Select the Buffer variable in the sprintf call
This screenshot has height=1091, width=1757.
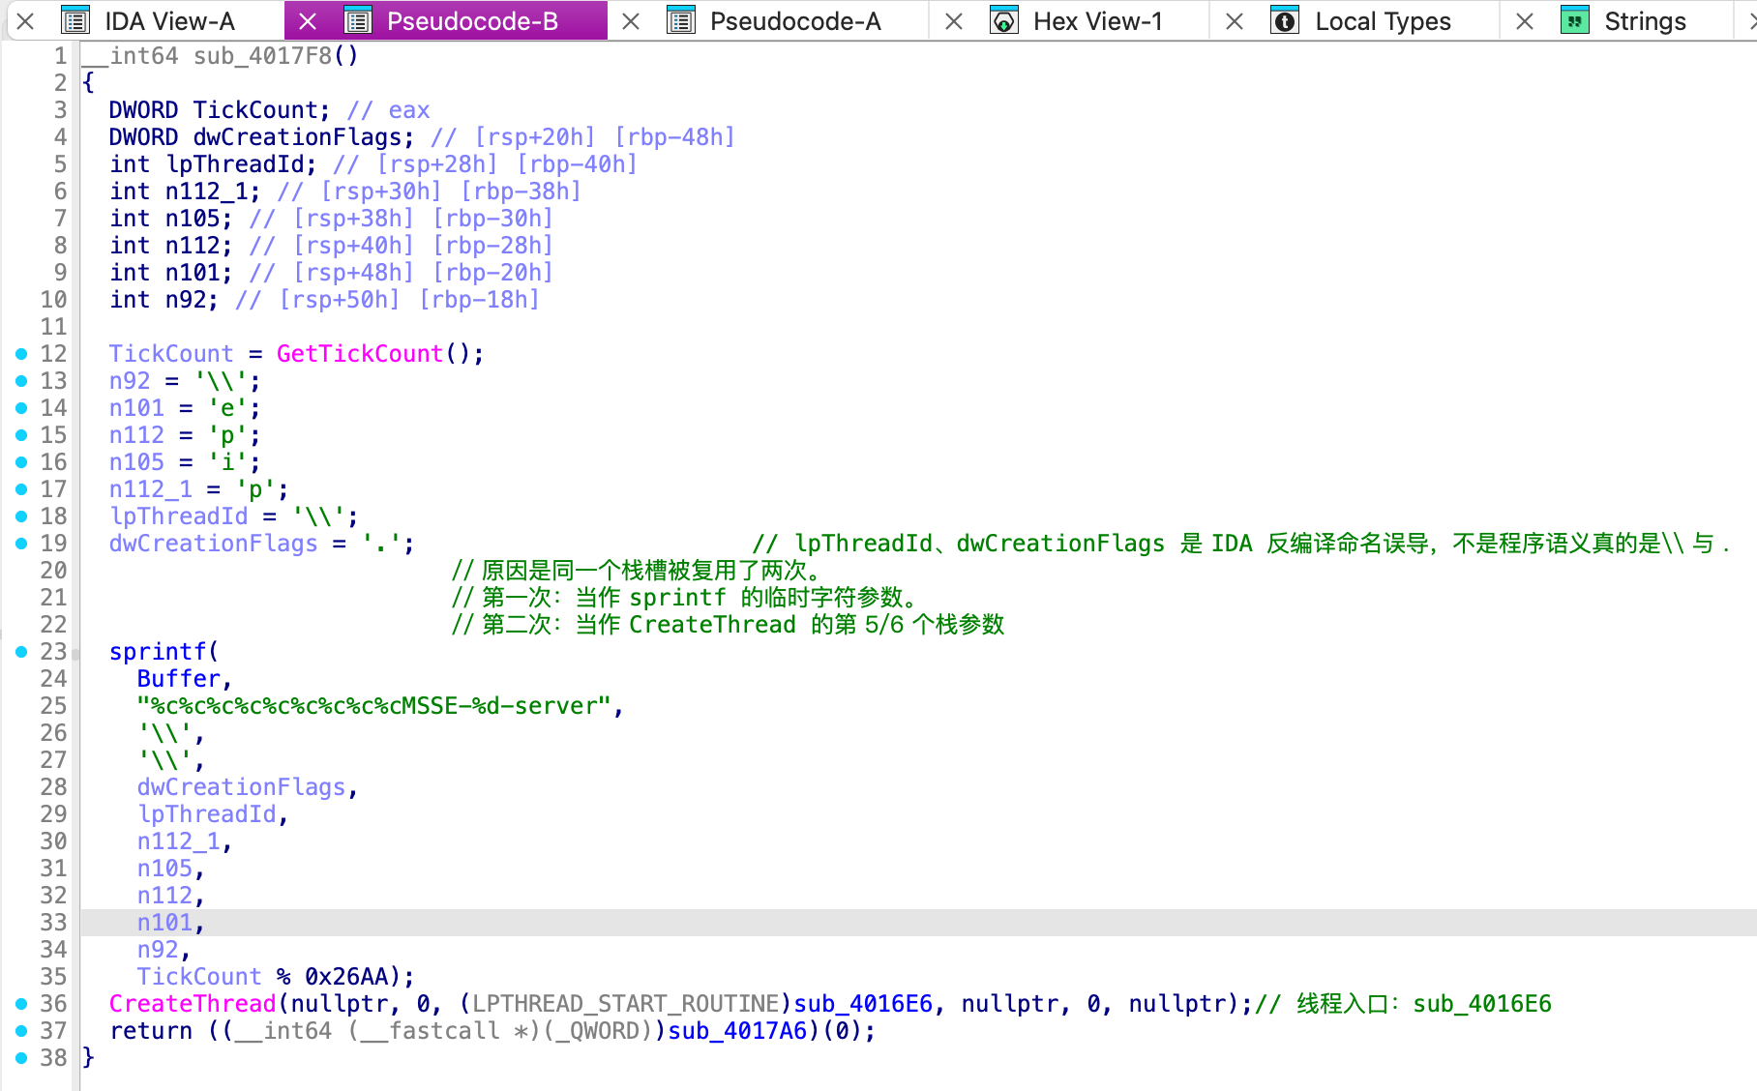[x=179, y=679]
